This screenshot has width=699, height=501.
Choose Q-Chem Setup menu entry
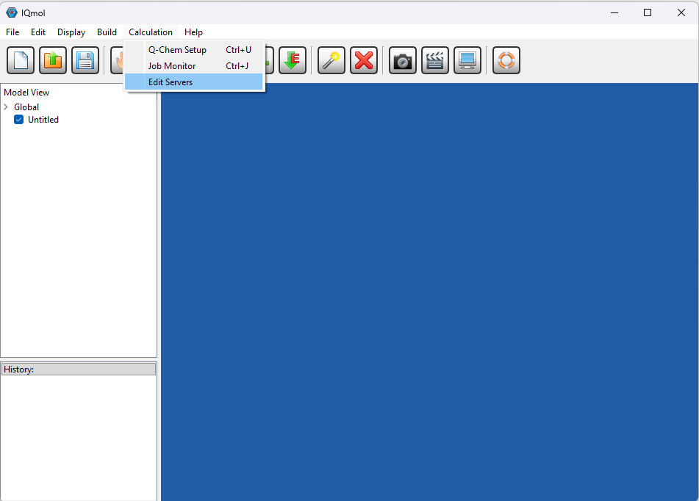[177, 50]
